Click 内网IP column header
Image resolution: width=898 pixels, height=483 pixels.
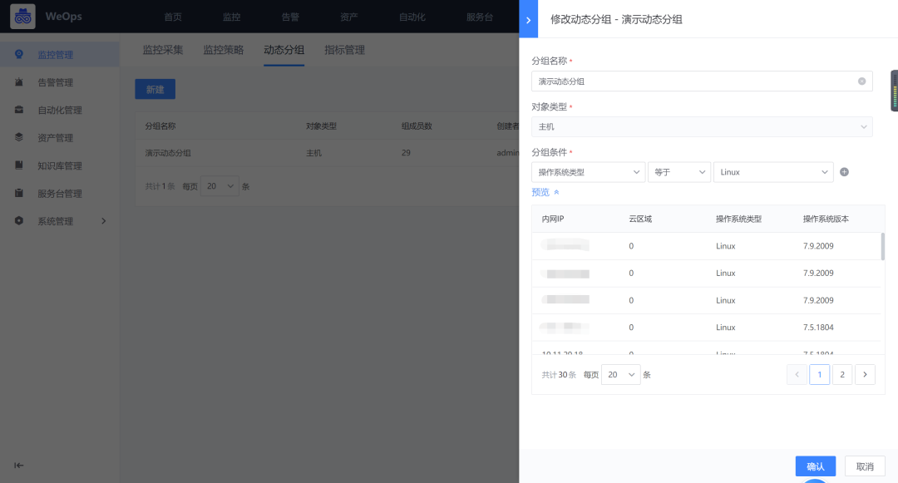pyautogui.click(x=553, y=219)
